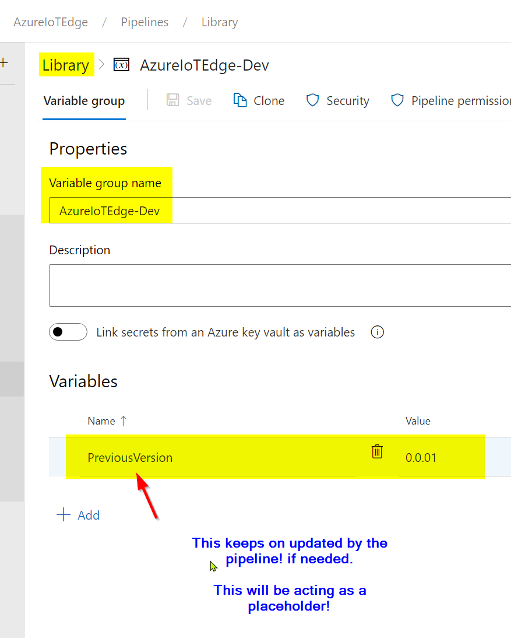
Task: Go to Pipelines breadcrumb
Action: (145, 22)
